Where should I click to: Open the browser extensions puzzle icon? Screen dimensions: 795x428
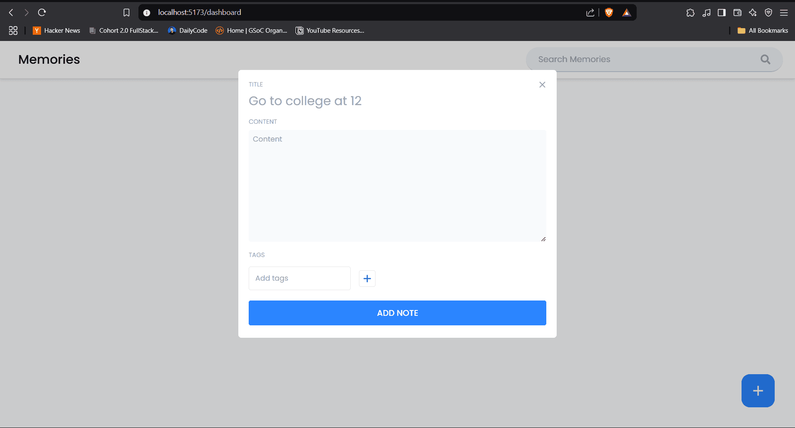(690, 12)
